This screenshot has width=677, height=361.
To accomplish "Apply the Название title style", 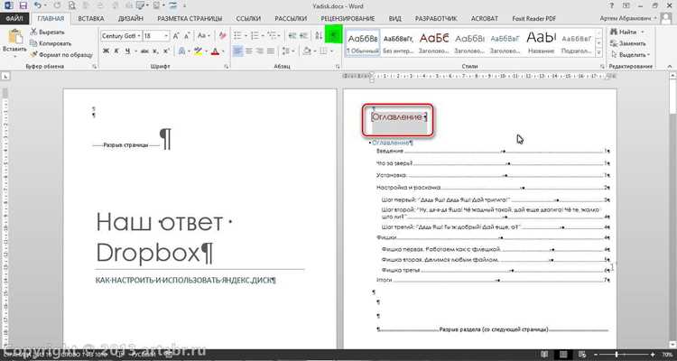I will 541,42.
